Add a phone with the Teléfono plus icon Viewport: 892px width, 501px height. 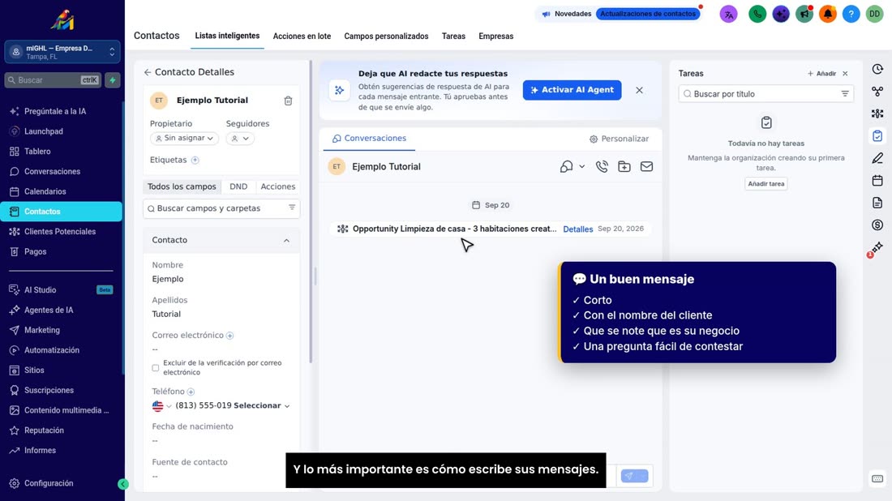pos(191,392)
